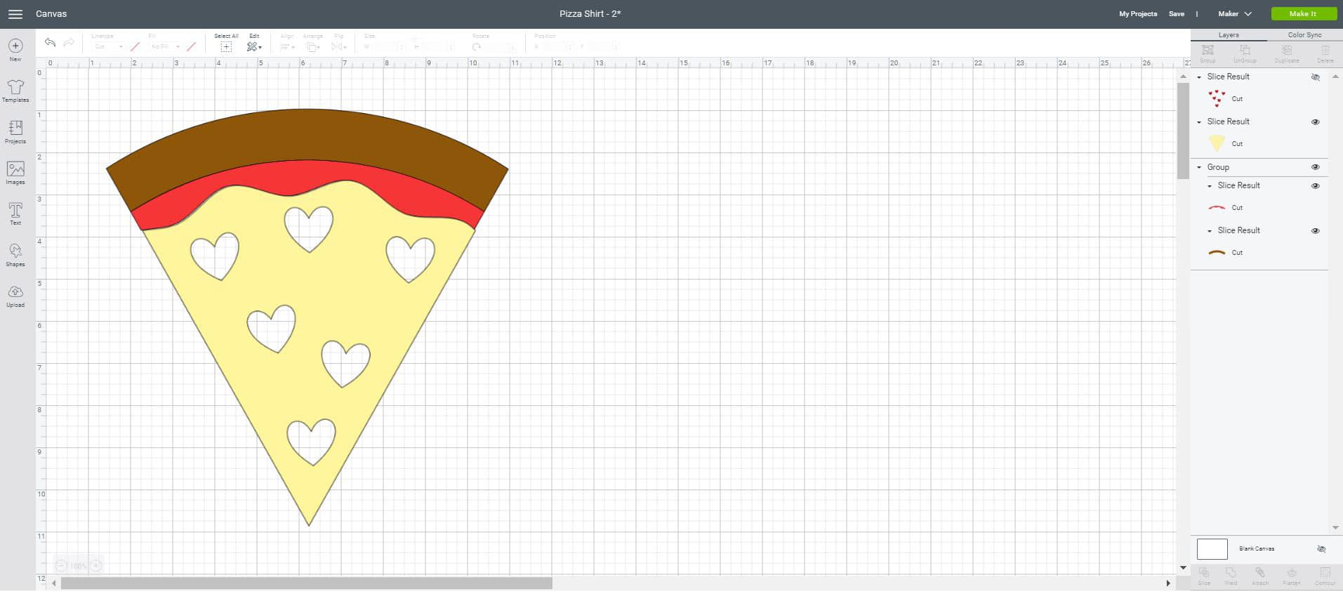This screenshot has height=592, width=1343.
Task: Open the Linetype dropdown
Action: tap(107, 47)
